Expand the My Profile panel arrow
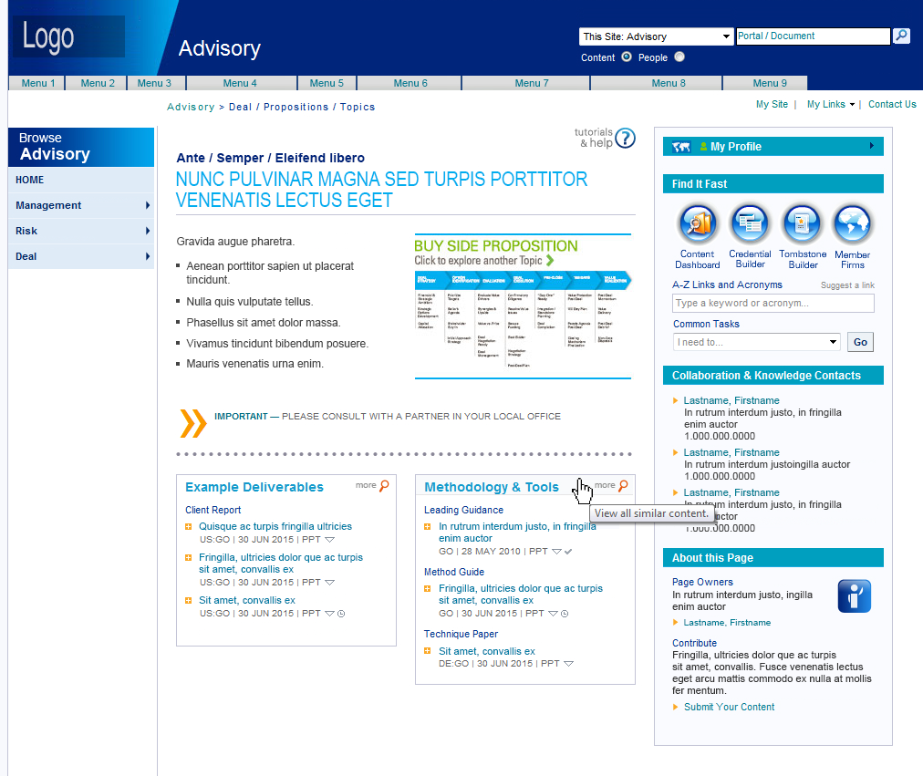Screen dimensions: 923x776 872,146
